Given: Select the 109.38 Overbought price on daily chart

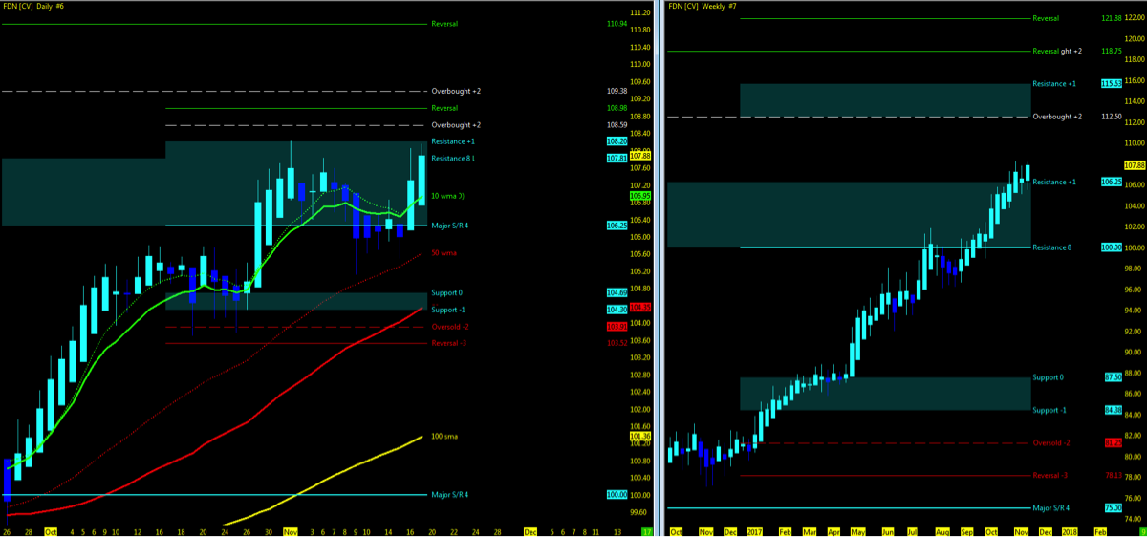Looking at the screenshot, I should 617,91.
